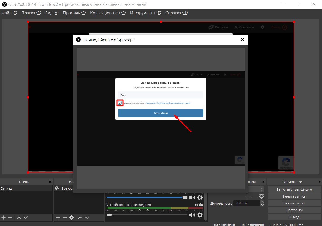Click the blue volume slider in the mixer
The image size is (322, 226).
(x=147, y=198)
